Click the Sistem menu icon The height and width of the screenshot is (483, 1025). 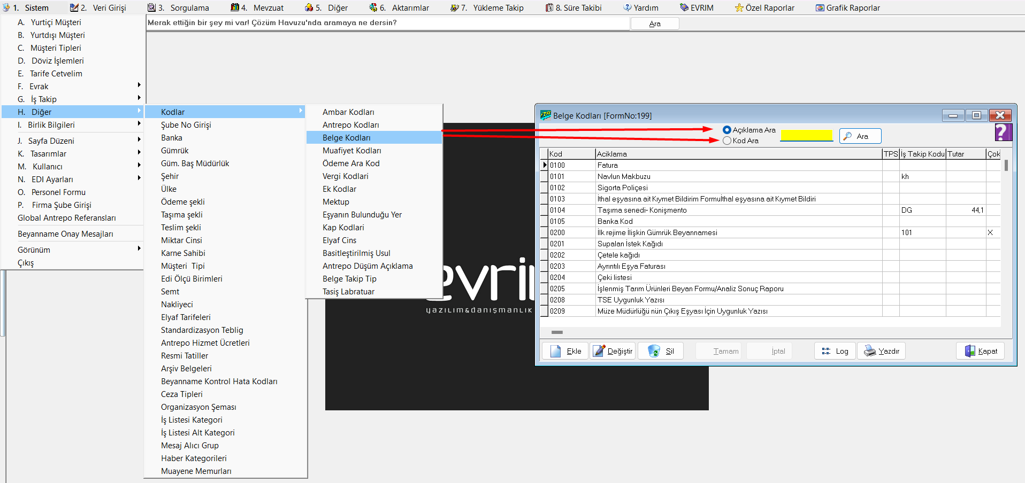6,7
